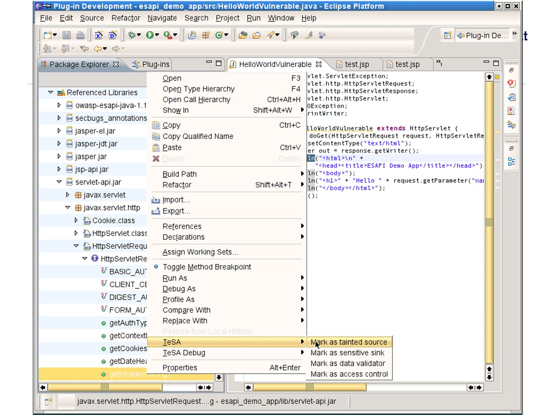Click the green Run button icon
Image resolution: width=553 pixels, height=415 pixels.
150,35
